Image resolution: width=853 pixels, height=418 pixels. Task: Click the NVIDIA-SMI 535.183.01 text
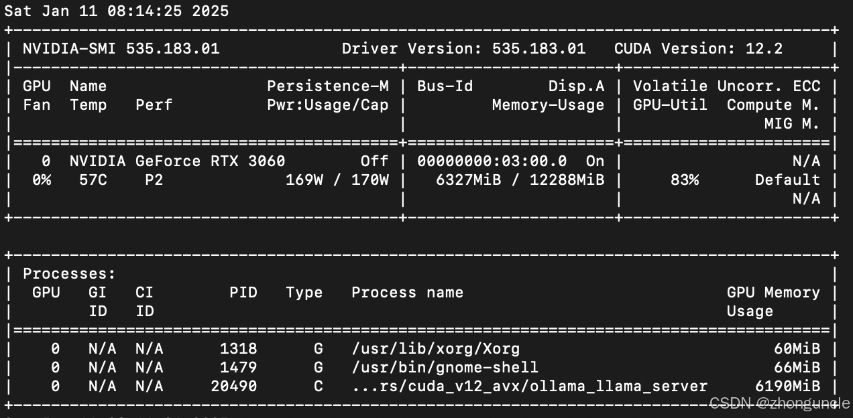[121, 49]
